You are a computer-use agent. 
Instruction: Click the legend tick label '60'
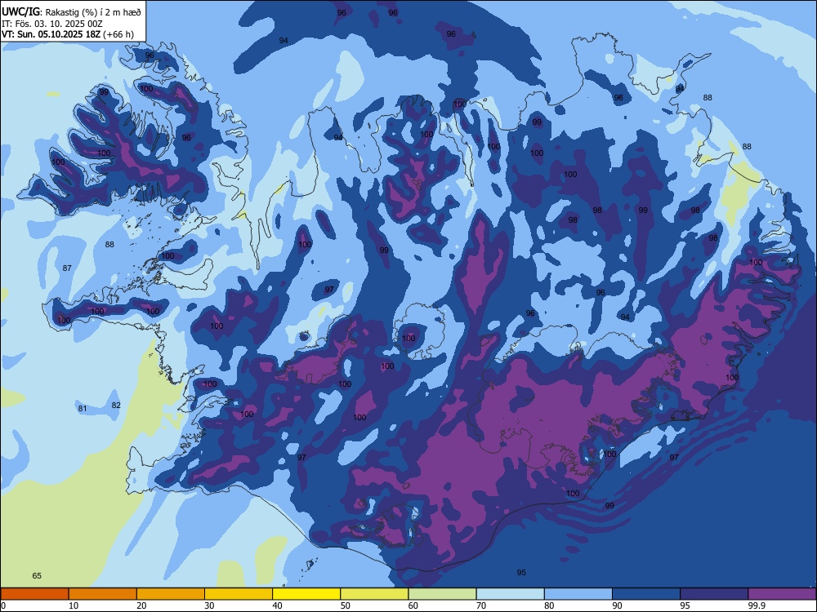(413, 605)
